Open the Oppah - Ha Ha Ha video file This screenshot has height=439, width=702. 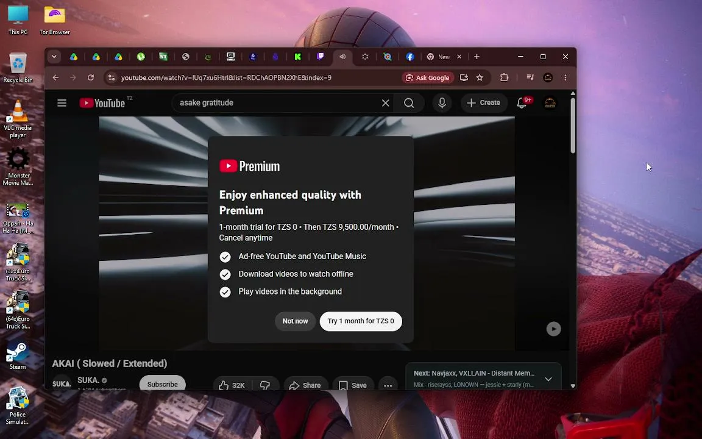(x=18, y=218)
